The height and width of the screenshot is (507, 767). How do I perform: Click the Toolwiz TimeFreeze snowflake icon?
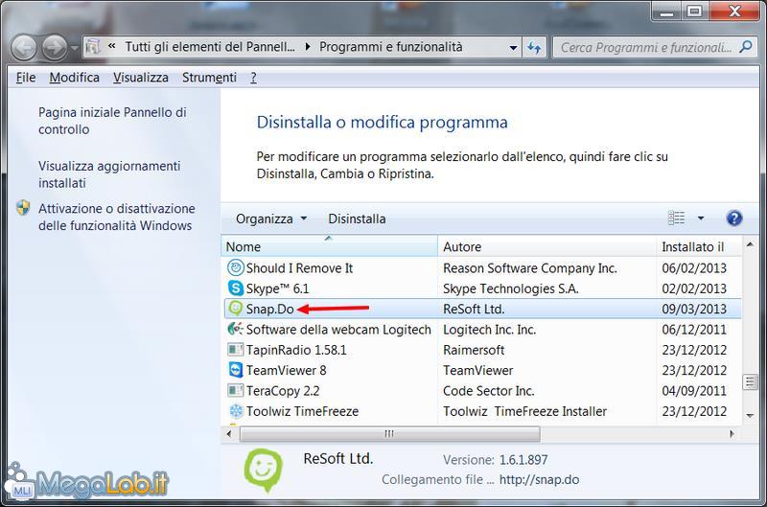coord(236,411)
